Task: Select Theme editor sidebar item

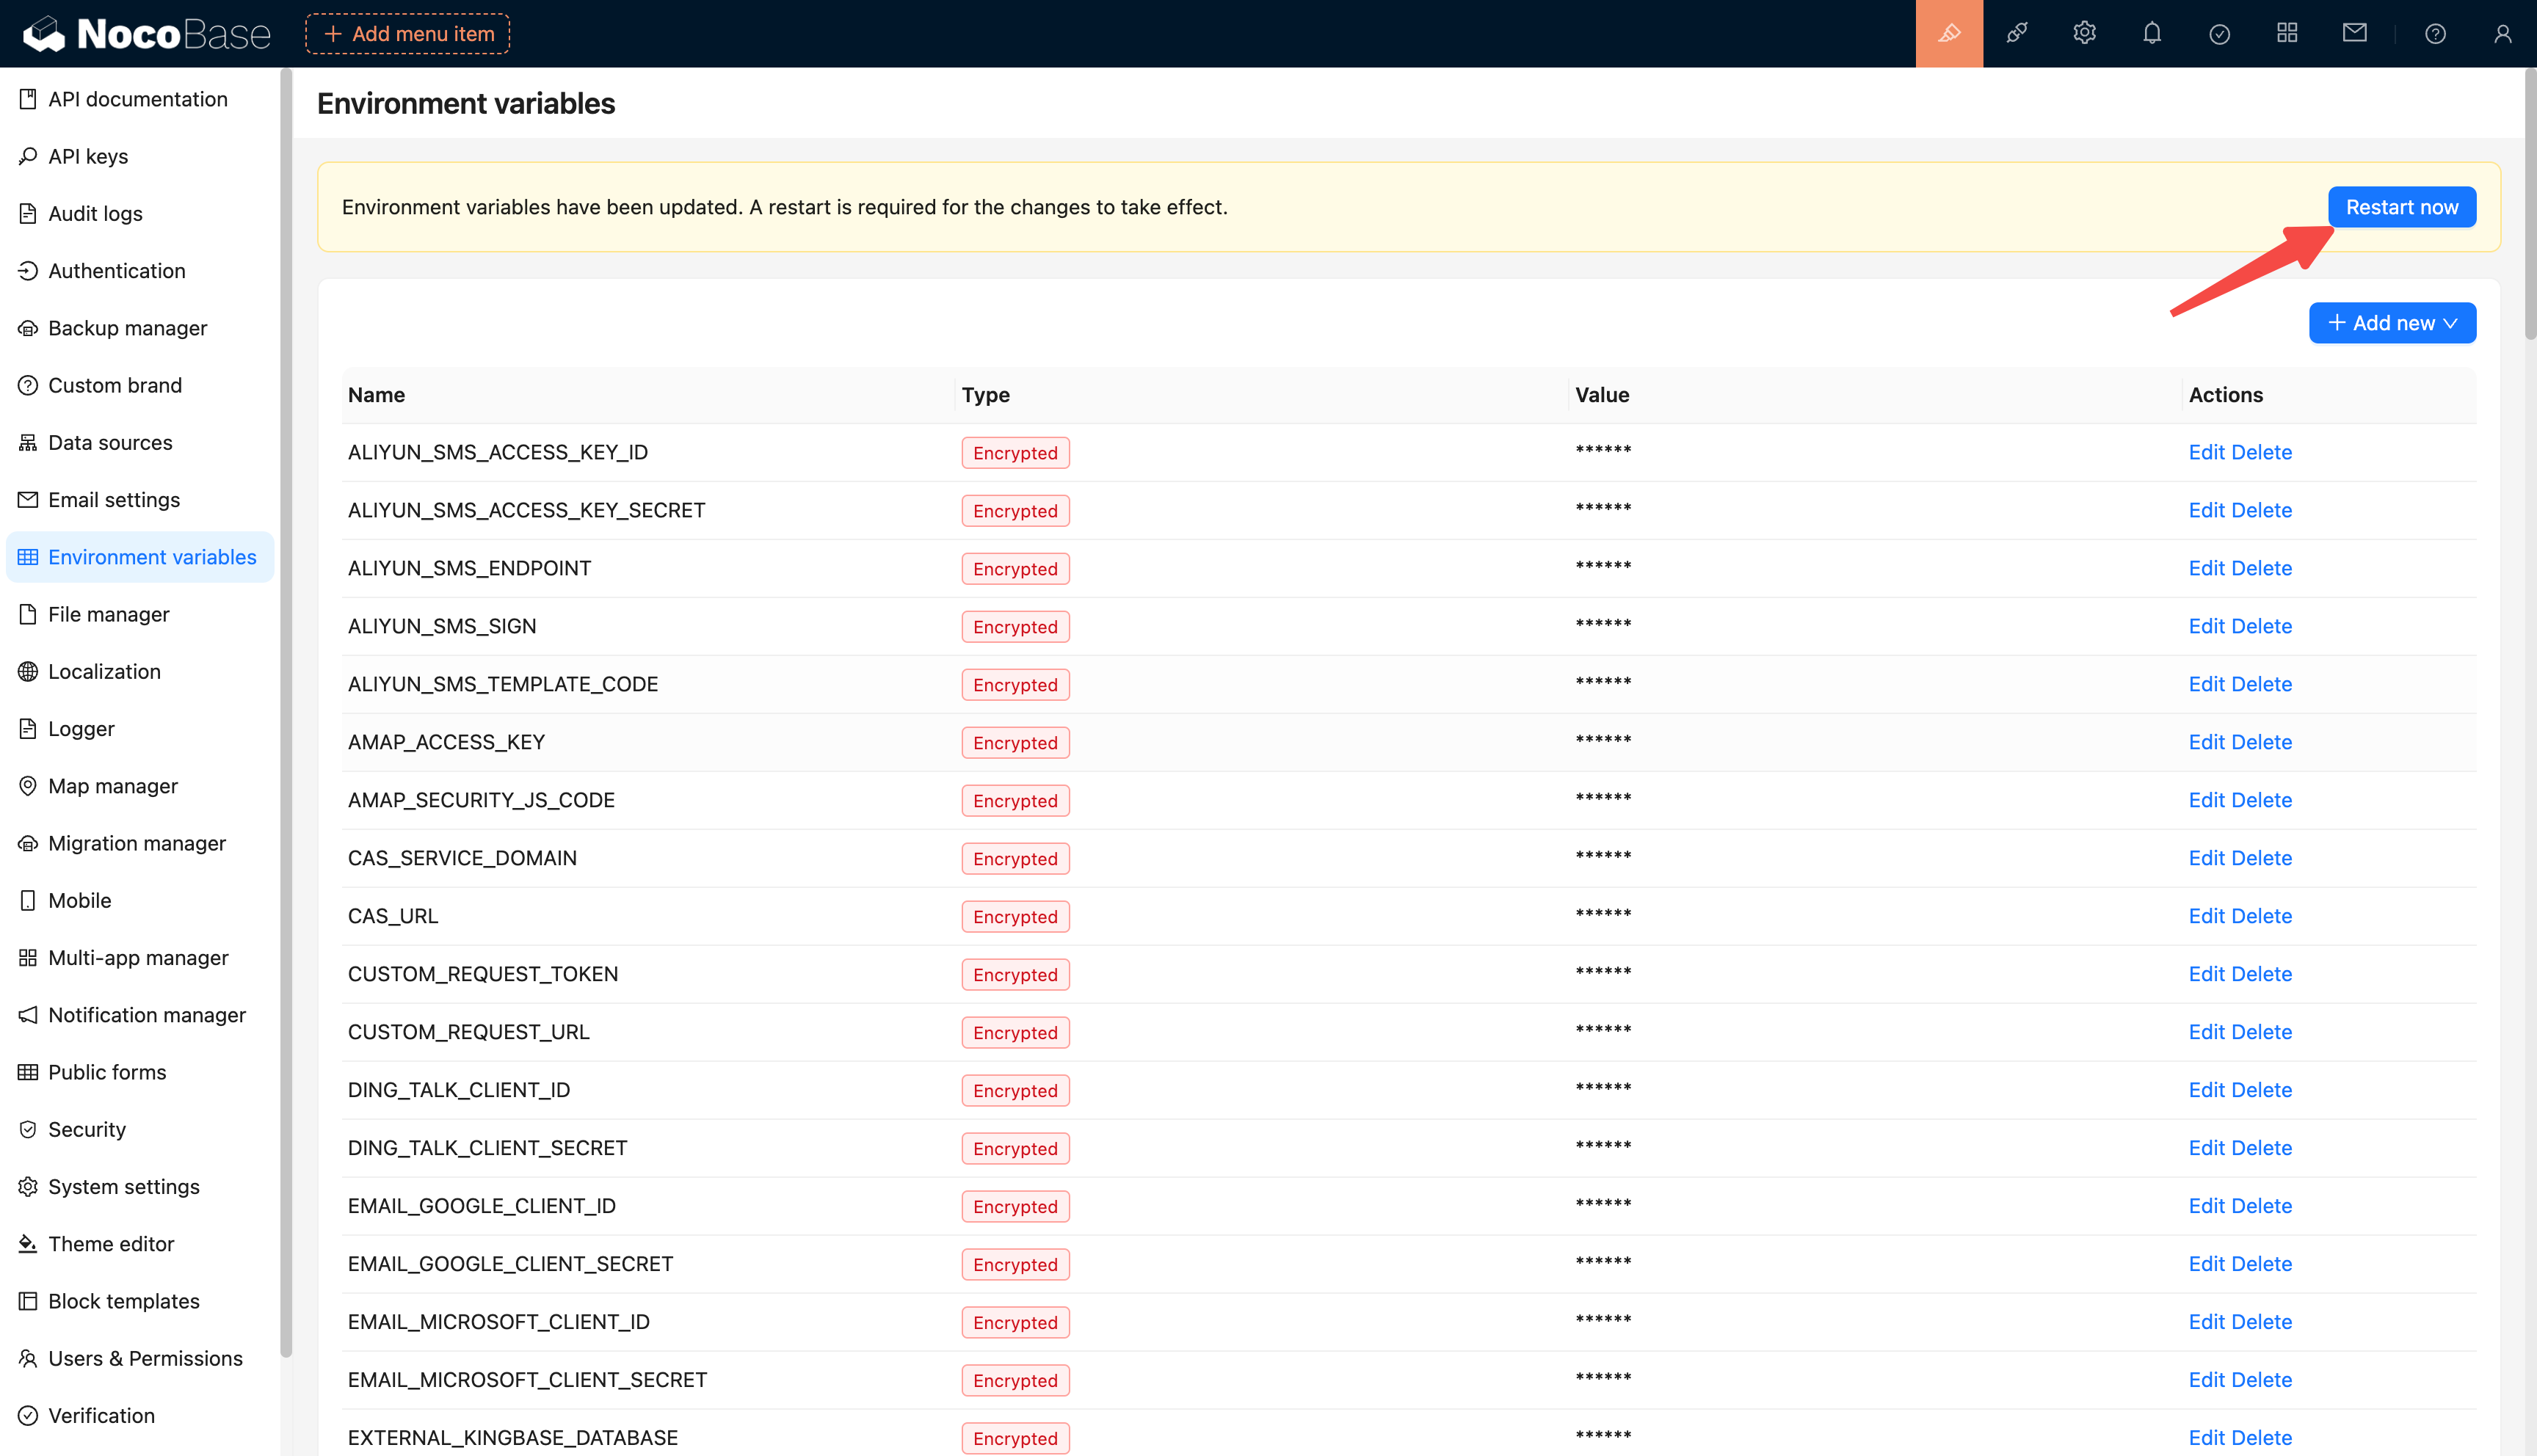Action: tap(111, 1244)
